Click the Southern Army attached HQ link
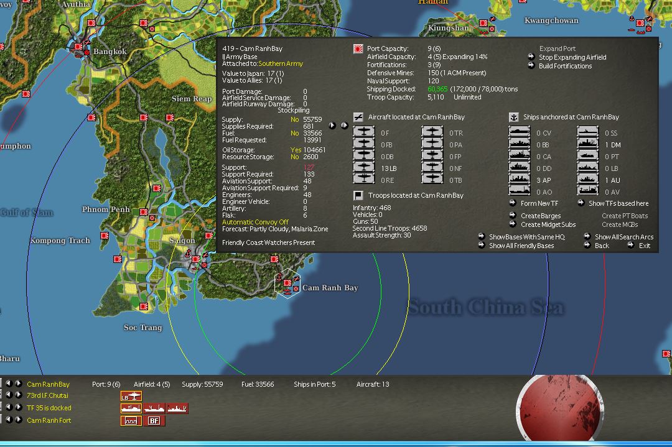 (280, 63)
